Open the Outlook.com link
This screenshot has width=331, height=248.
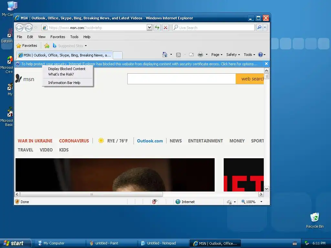point(150,141)
